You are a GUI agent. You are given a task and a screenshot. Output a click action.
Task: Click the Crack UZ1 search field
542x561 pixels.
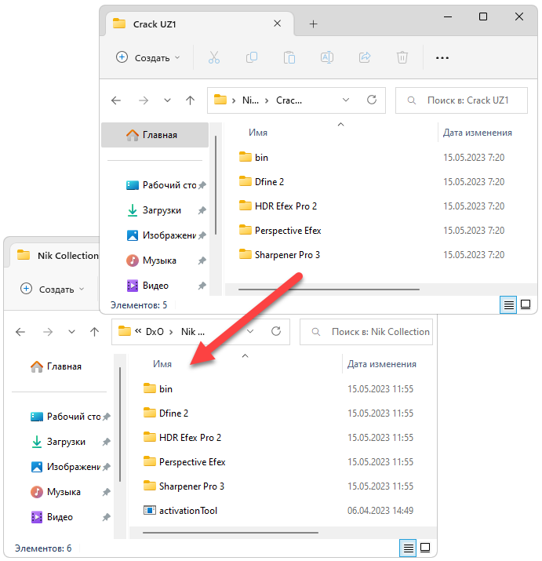461,100
